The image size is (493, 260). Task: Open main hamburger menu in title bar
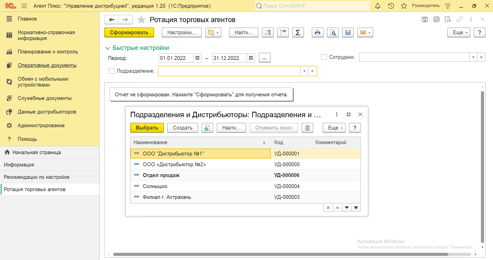tap(24, 6)
